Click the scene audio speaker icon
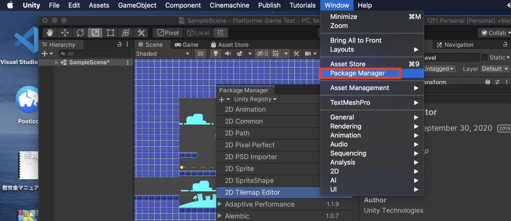This screenshot has width=511, height=221. pos(228,54)
